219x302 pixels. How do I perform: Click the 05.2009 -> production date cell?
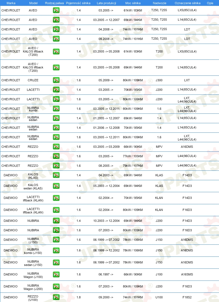click(106, 80)
